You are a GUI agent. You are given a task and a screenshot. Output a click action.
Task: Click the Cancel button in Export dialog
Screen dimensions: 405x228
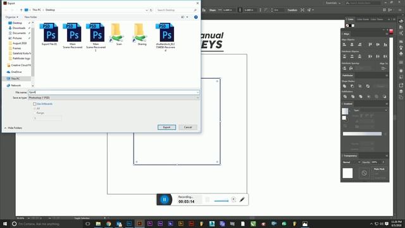click(188, 127)
